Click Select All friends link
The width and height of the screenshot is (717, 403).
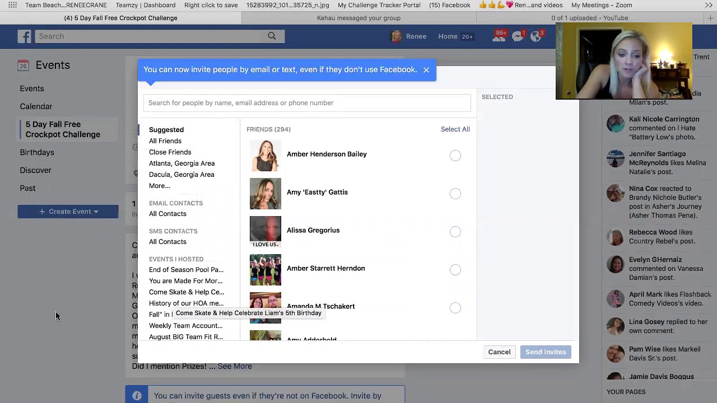(x=455, y=129)
